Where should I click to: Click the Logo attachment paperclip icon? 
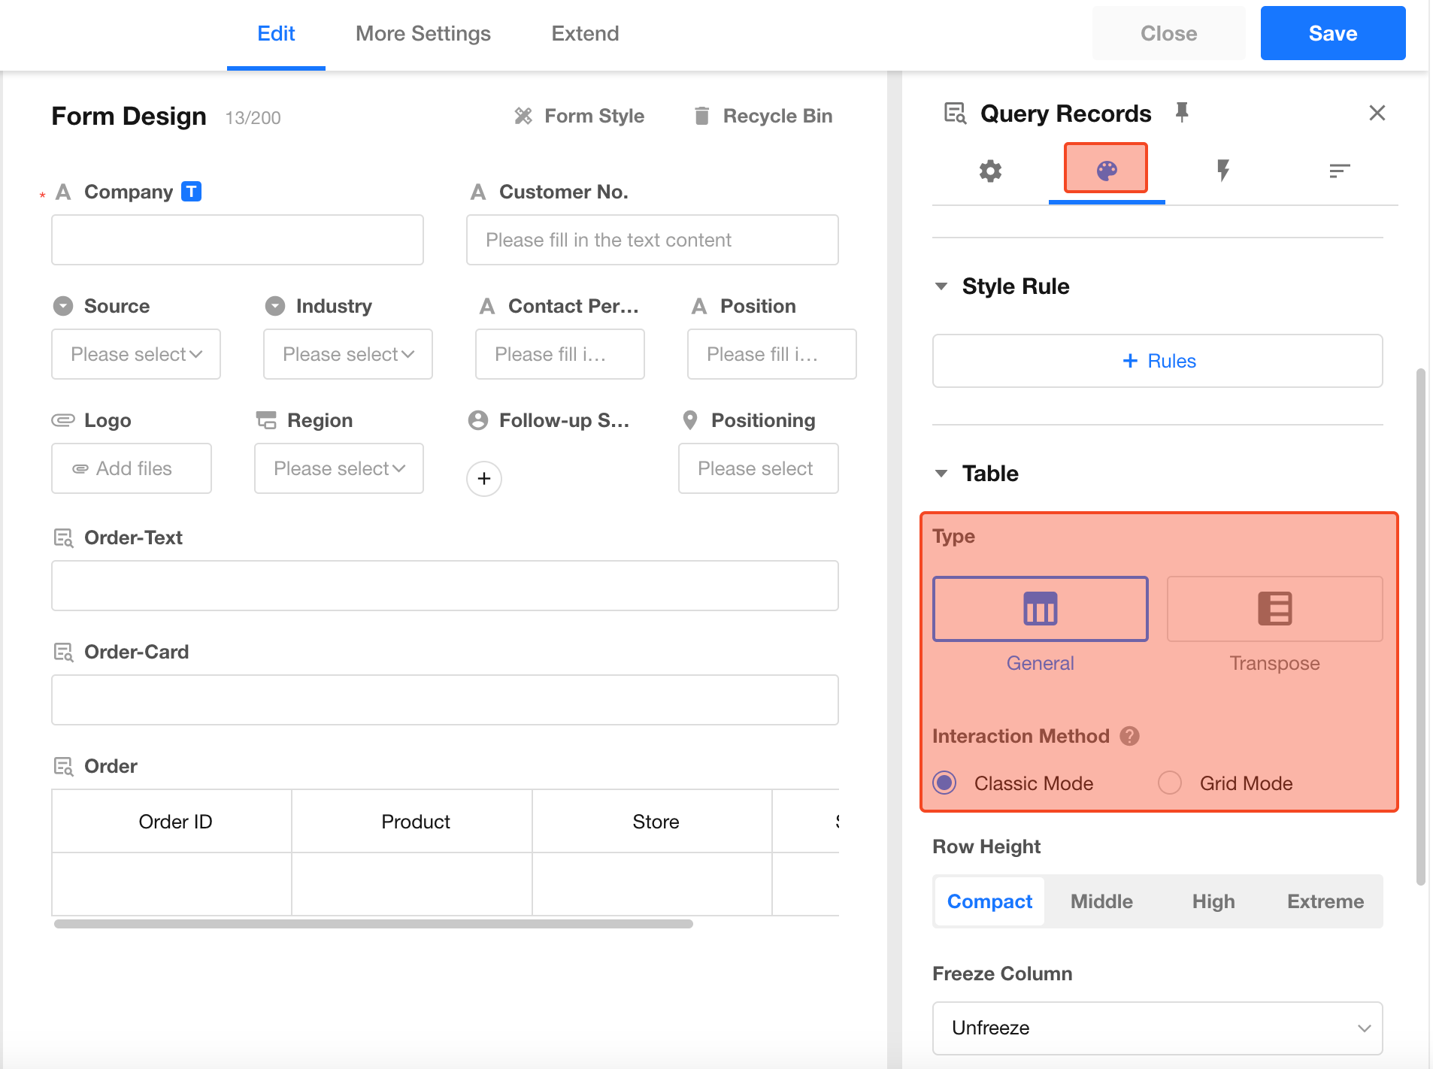(63, 420)
